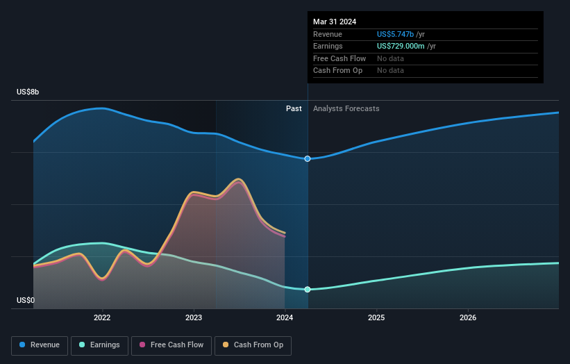Viewport: 570px width, 364px height.
Task: Click the 2024 x-axis label
Action: point(285,317)
